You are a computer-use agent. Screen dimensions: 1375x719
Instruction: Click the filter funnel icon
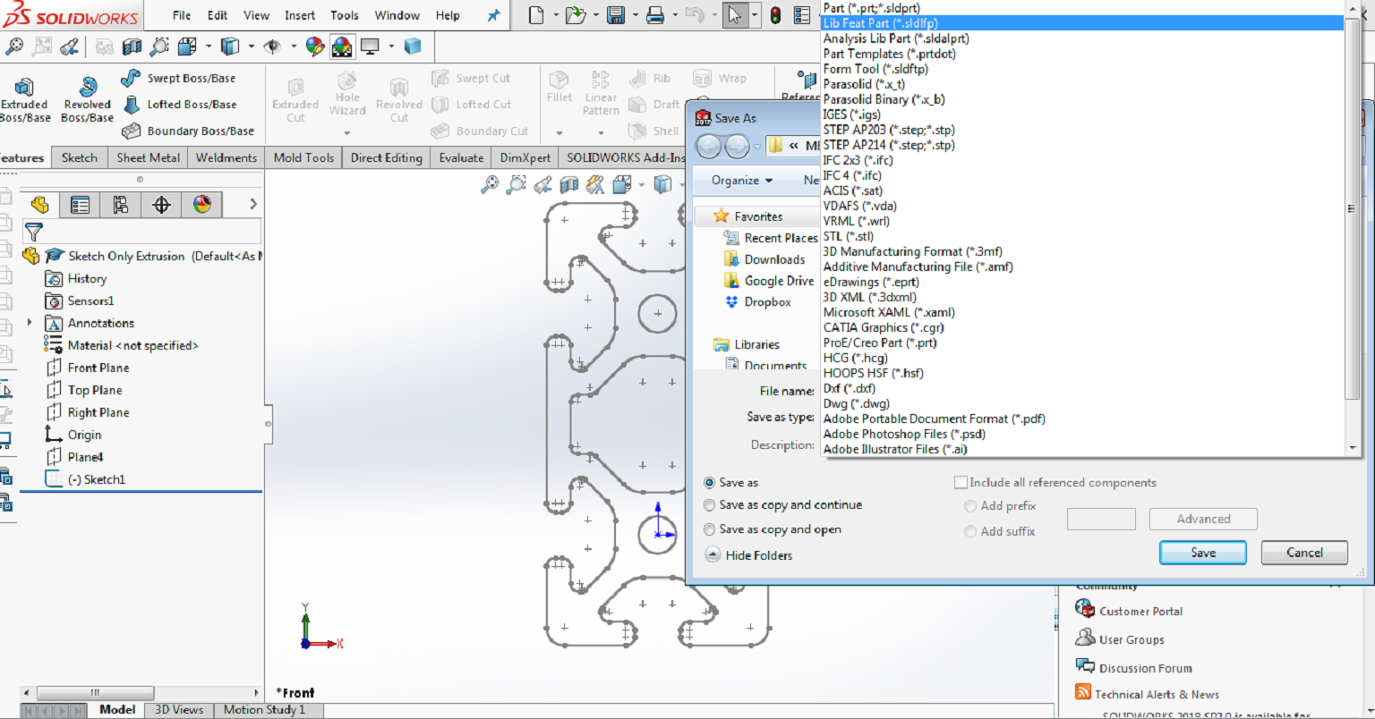coord(34,232)
